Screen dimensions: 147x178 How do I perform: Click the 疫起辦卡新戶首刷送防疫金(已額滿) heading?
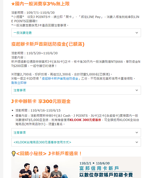pyautogui.click(x=48, y=44)
